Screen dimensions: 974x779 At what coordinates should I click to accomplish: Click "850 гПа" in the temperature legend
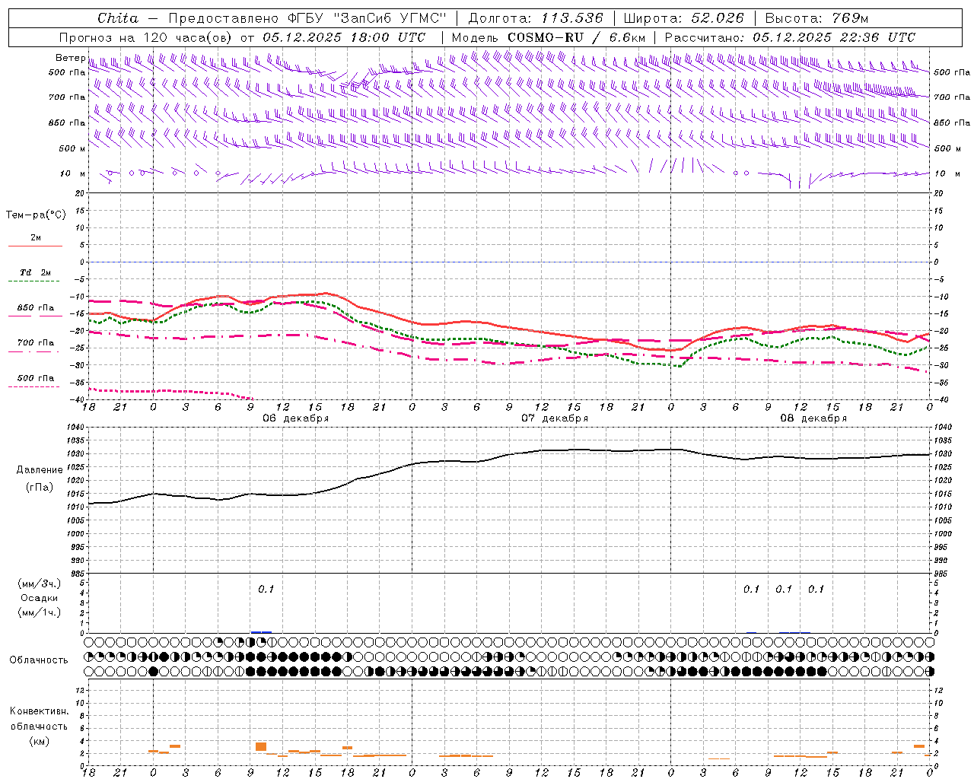[x=36, y=308]
